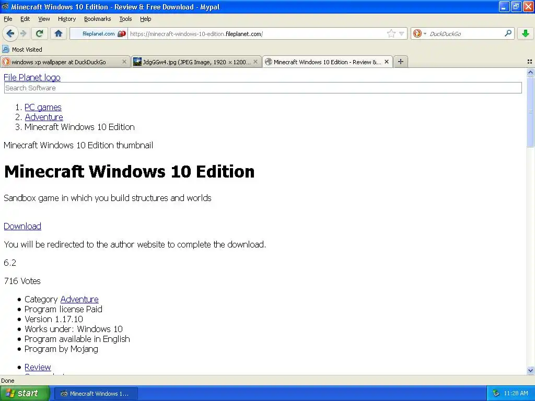Click the search magnifier icon
The width and height of the screenshot is (535, 401).
[508, 33]
